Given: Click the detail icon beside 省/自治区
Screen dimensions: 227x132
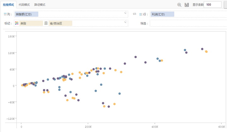Looking at the screenshot, I should 46,23.
